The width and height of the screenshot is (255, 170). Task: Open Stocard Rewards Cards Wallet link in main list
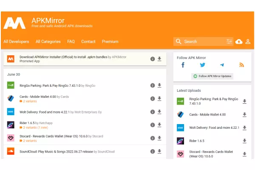coord(54,136)
